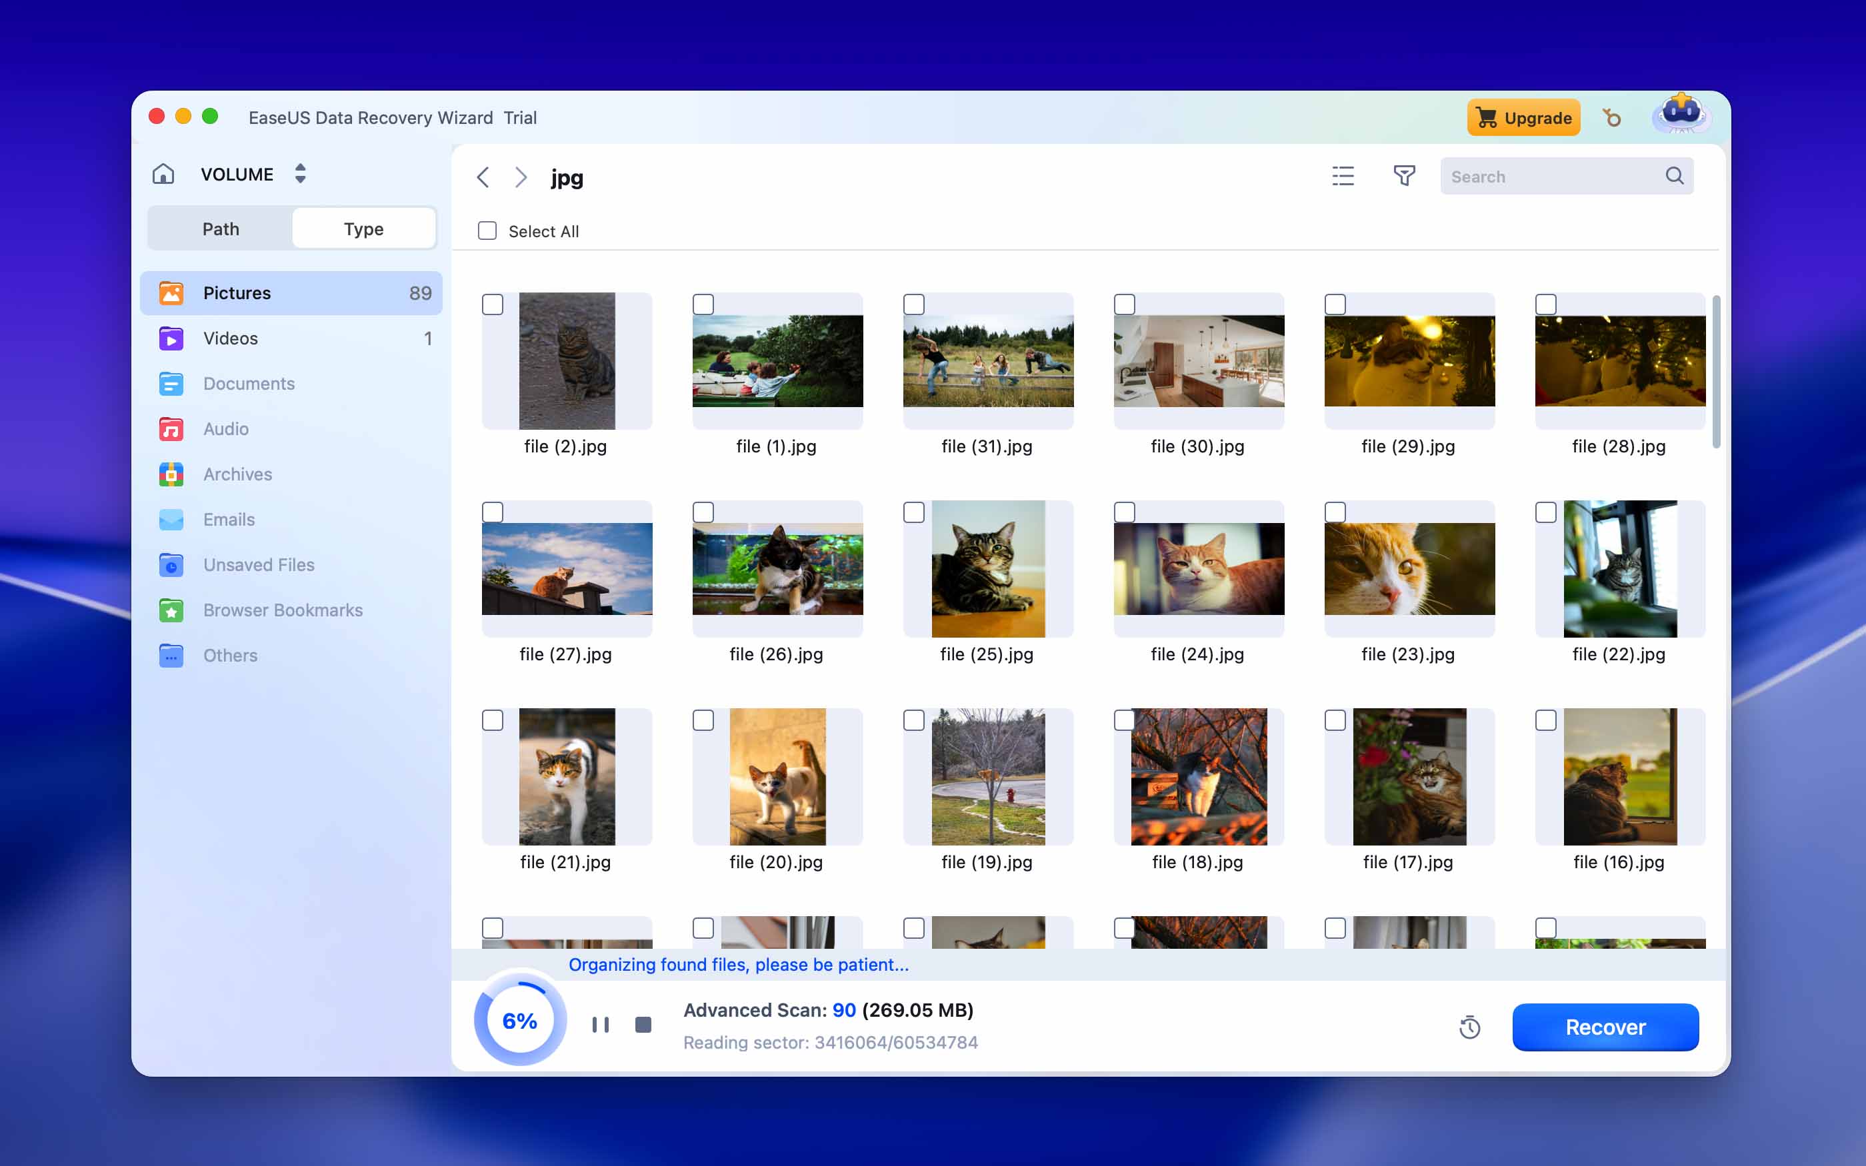Switch to list view icon
This screenshot has width=1866, height=1166.
click(x=1342, y=176)
